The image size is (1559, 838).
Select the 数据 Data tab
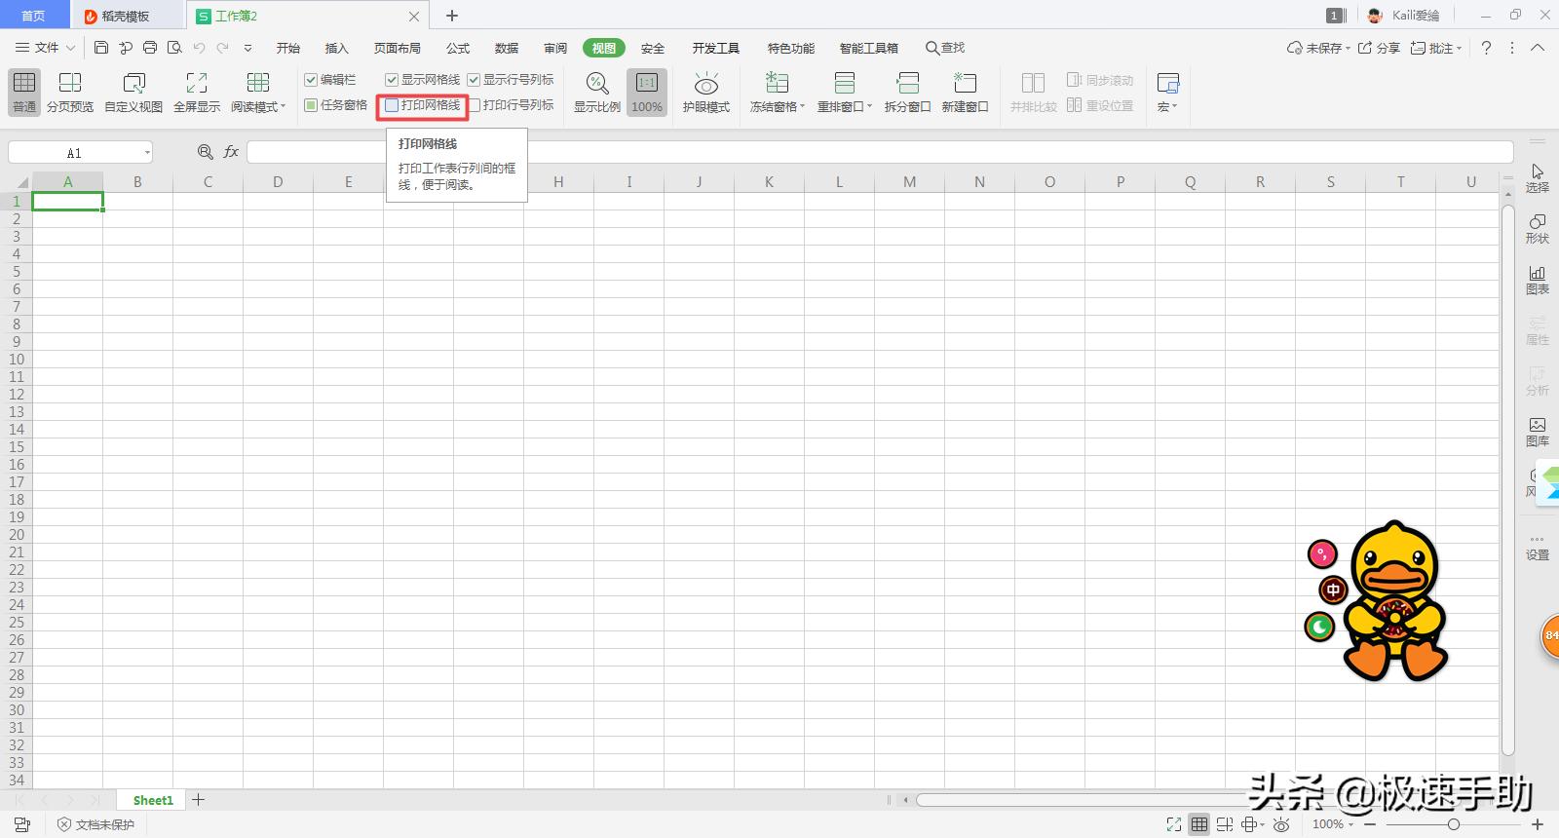point(507,48)
